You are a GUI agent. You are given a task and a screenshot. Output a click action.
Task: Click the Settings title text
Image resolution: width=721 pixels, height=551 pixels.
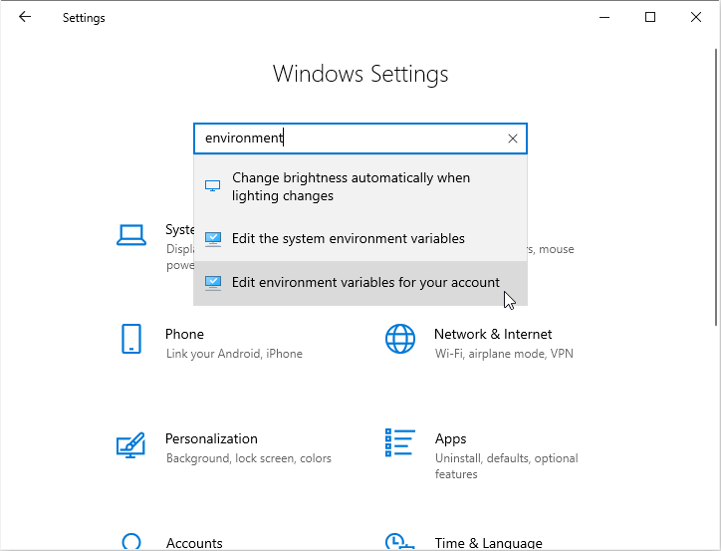[84, 18]
